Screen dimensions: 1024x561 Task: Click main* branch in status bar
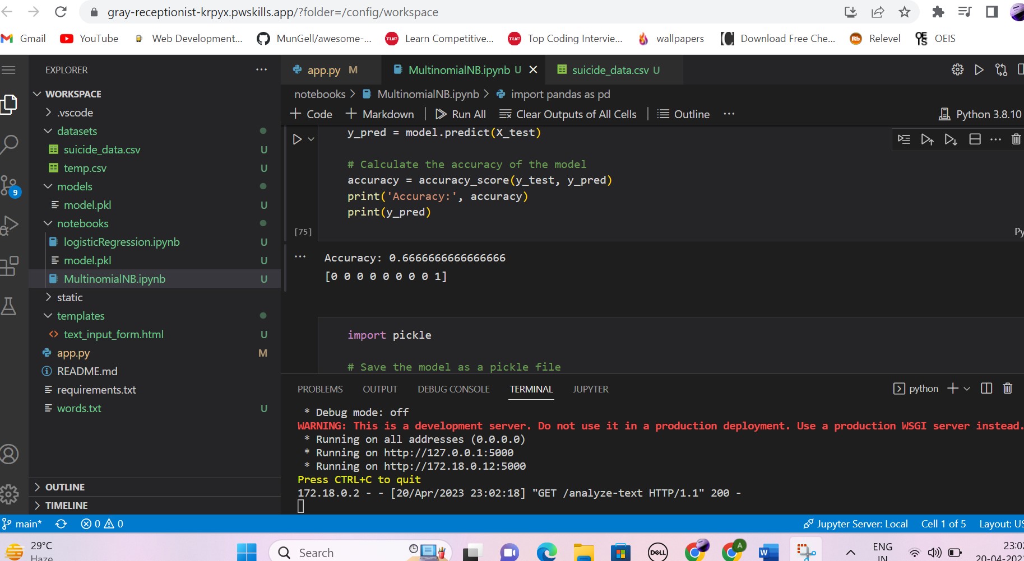click(22, 524)
